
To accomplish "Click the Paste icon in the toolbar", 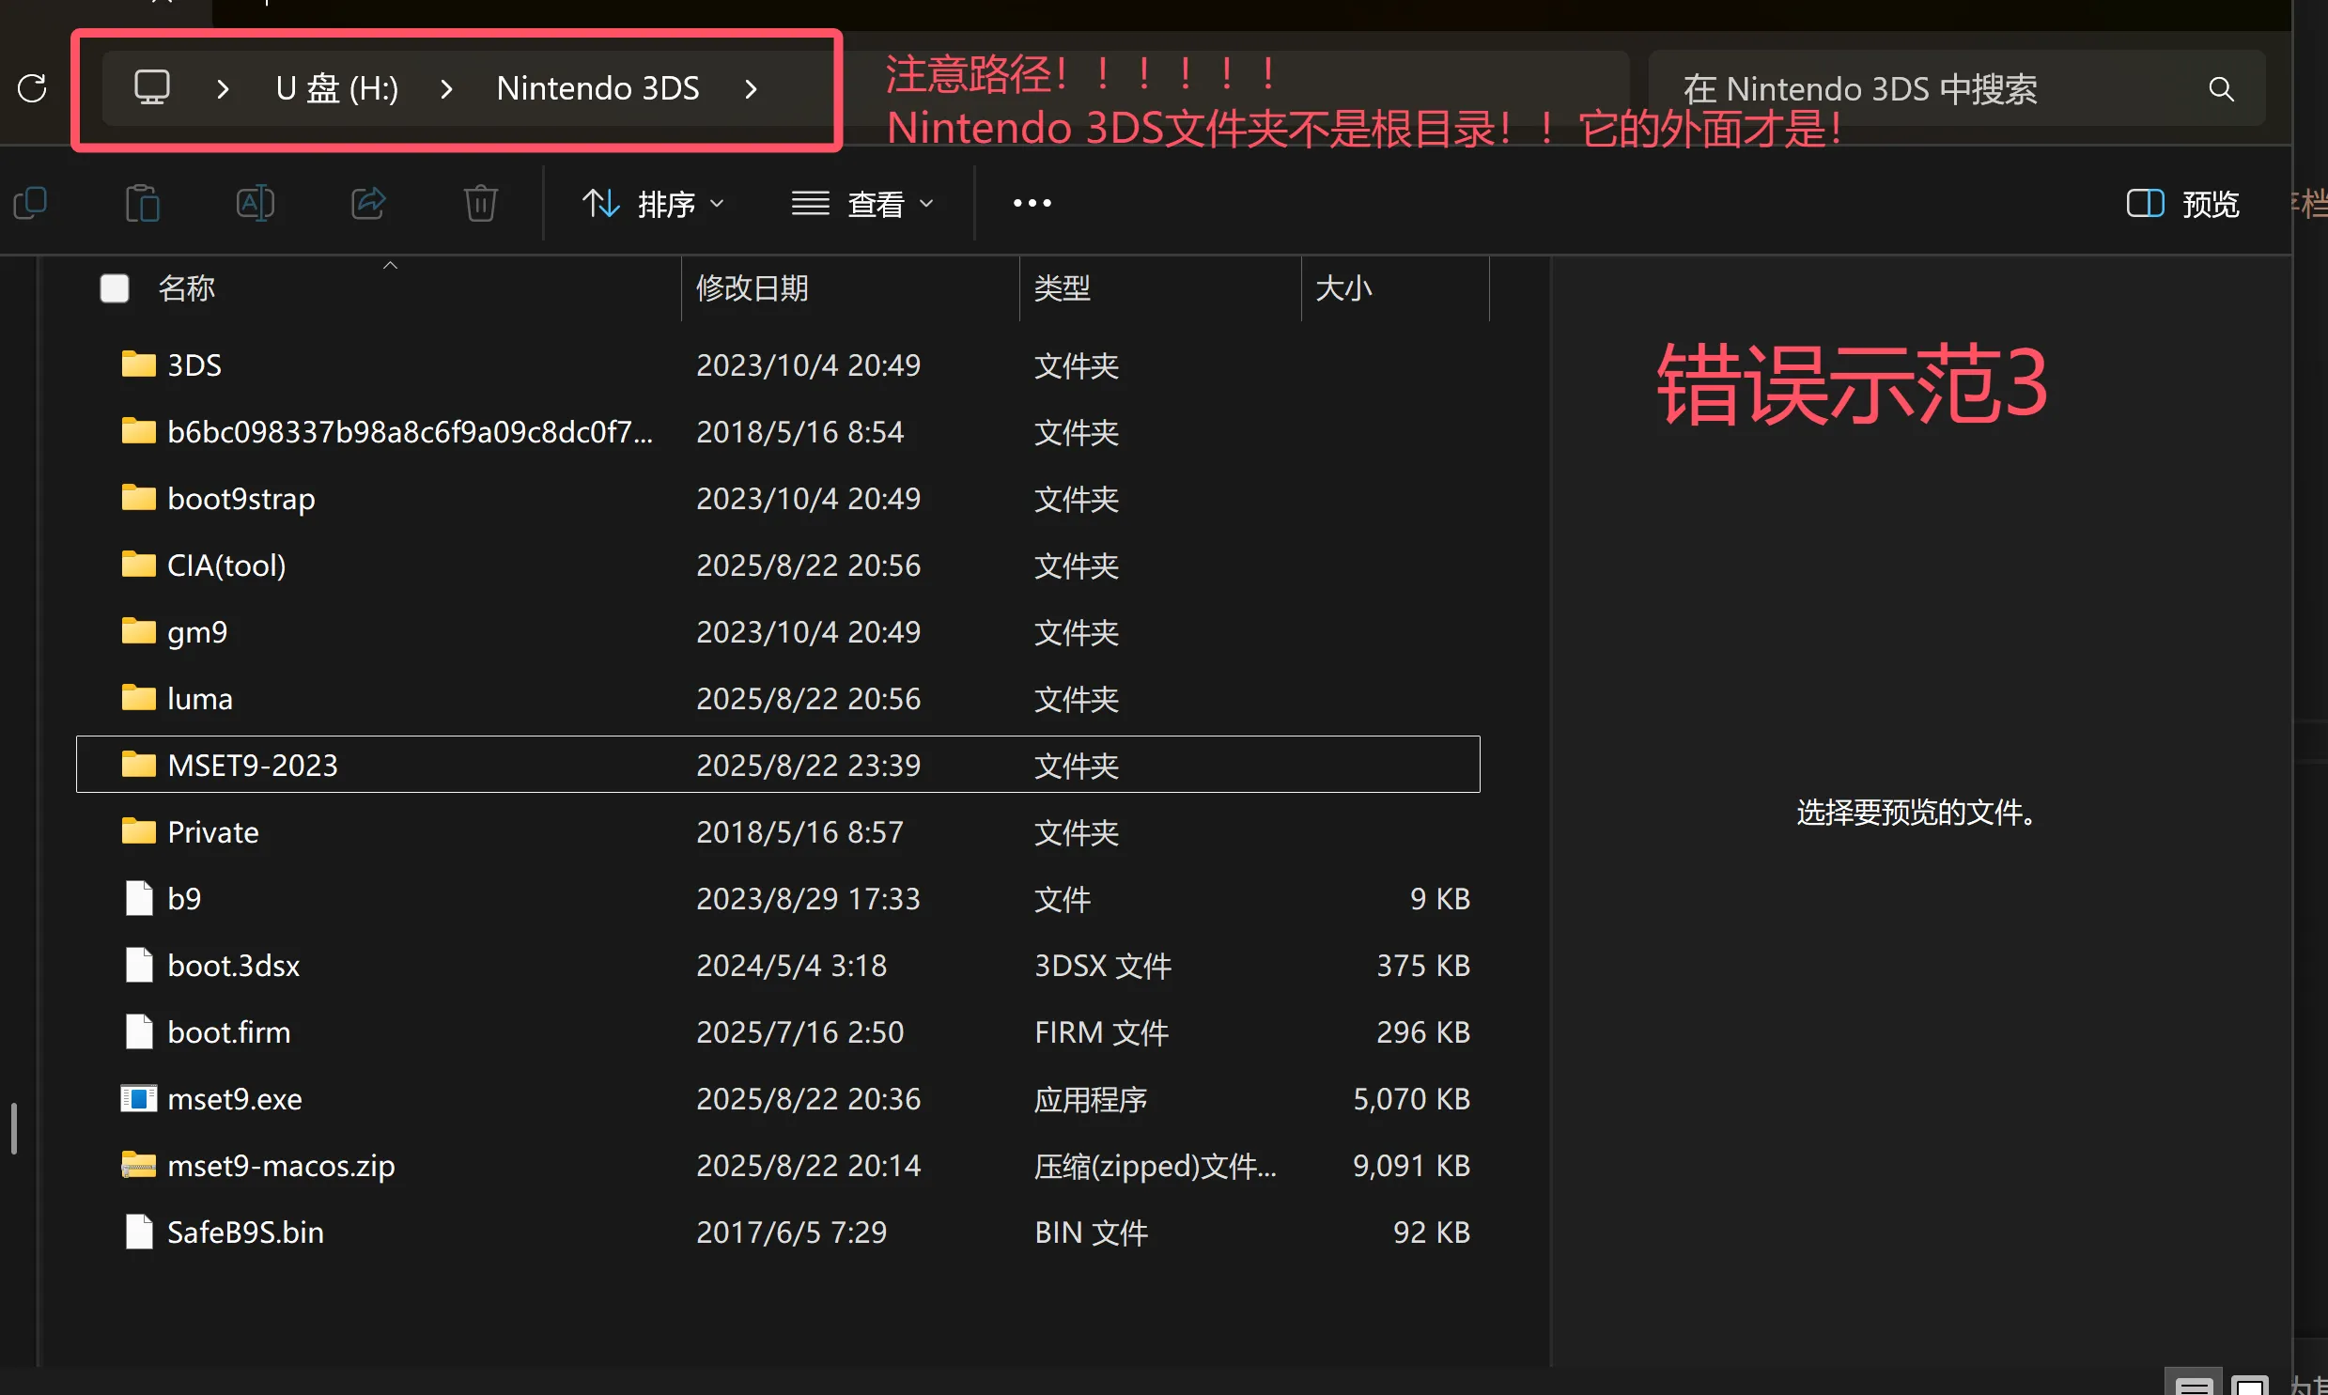I will point(142,203).
